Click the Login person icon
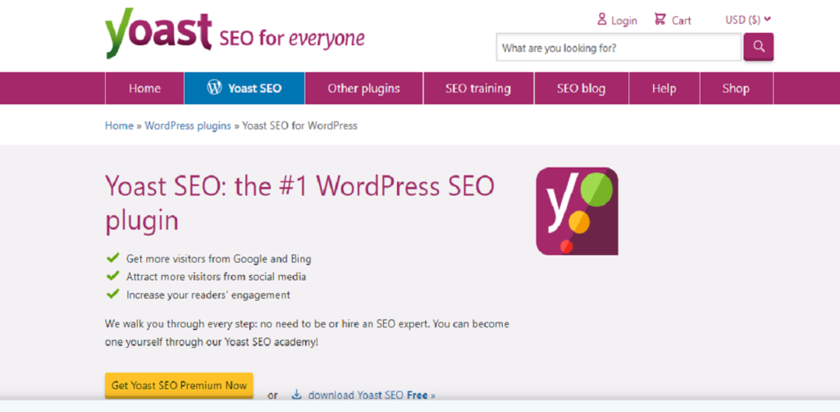The image size is (840, 412). [601, 20]
